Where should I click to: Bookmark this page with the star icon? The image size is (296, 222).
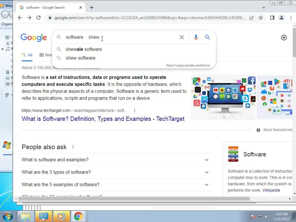click(x=261, y=18)
